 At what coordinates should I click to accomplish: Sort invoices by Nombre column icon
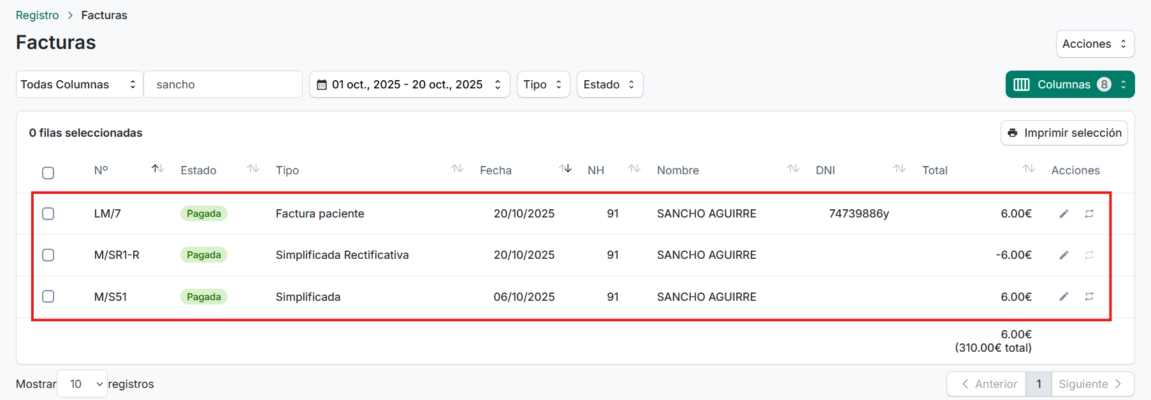coord(793,169)
